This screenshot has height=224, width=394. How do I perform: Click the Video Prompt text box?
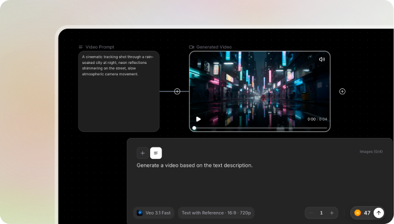coord(119,91)
